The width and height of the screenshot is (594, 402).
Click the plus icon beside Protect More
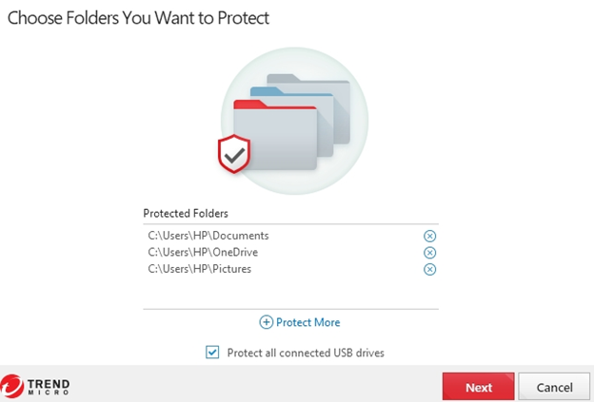pyautogui.click(x=266, y=322)
